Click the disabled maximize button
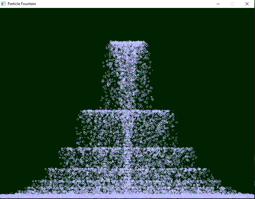The image size is (255, 199). click(x=232, y=4)
